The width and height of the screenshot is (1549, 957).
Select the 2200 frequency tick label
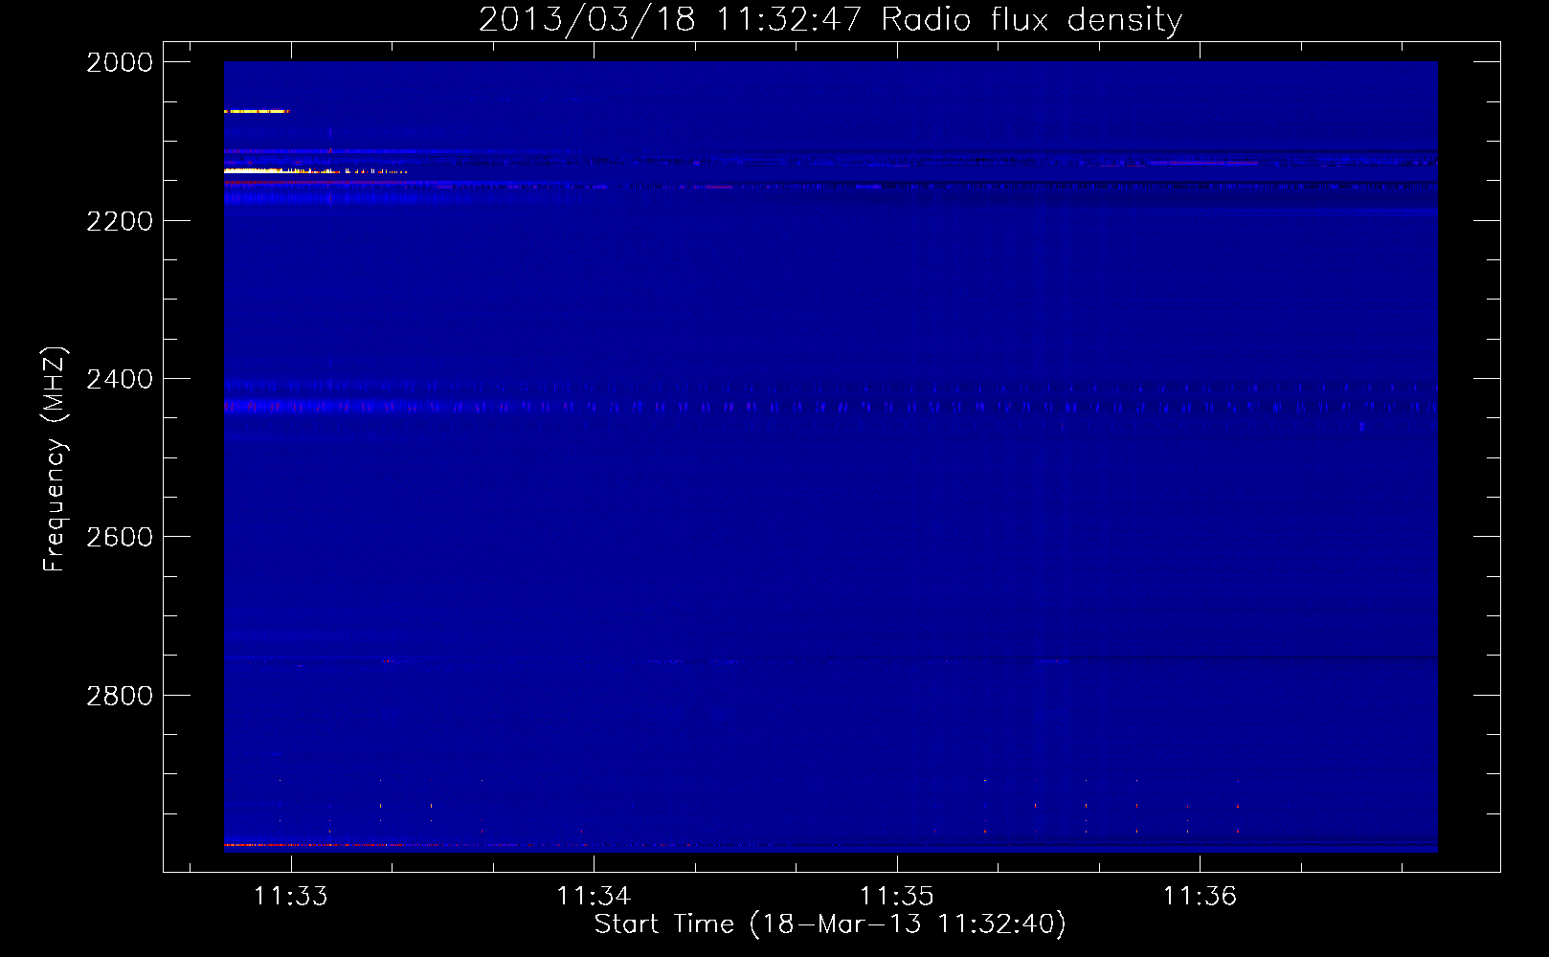[x=120, y=221]
